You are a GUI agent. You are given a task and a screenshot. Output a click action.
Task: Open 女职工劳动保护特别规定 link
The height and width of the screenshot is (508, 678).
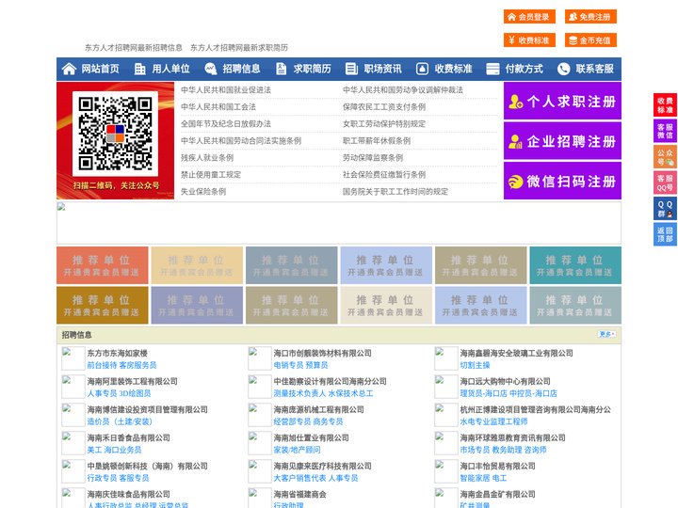tap(384, 123)
